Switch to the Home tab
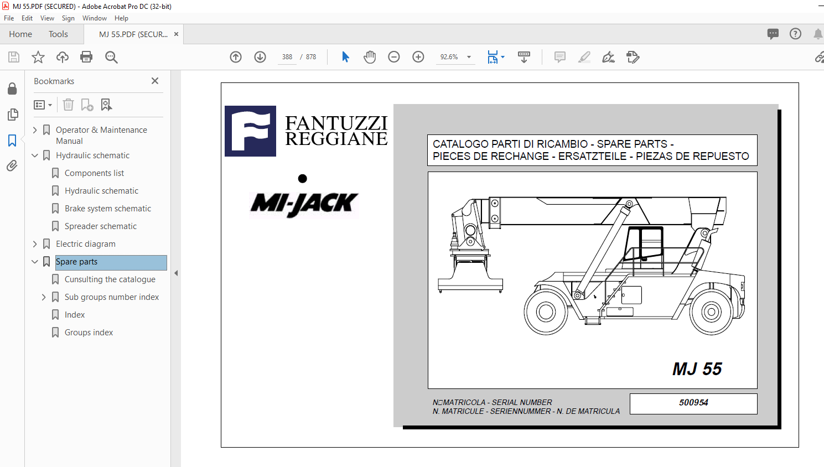The width and height of the screenshot is (824, 467). click(20, 34)
